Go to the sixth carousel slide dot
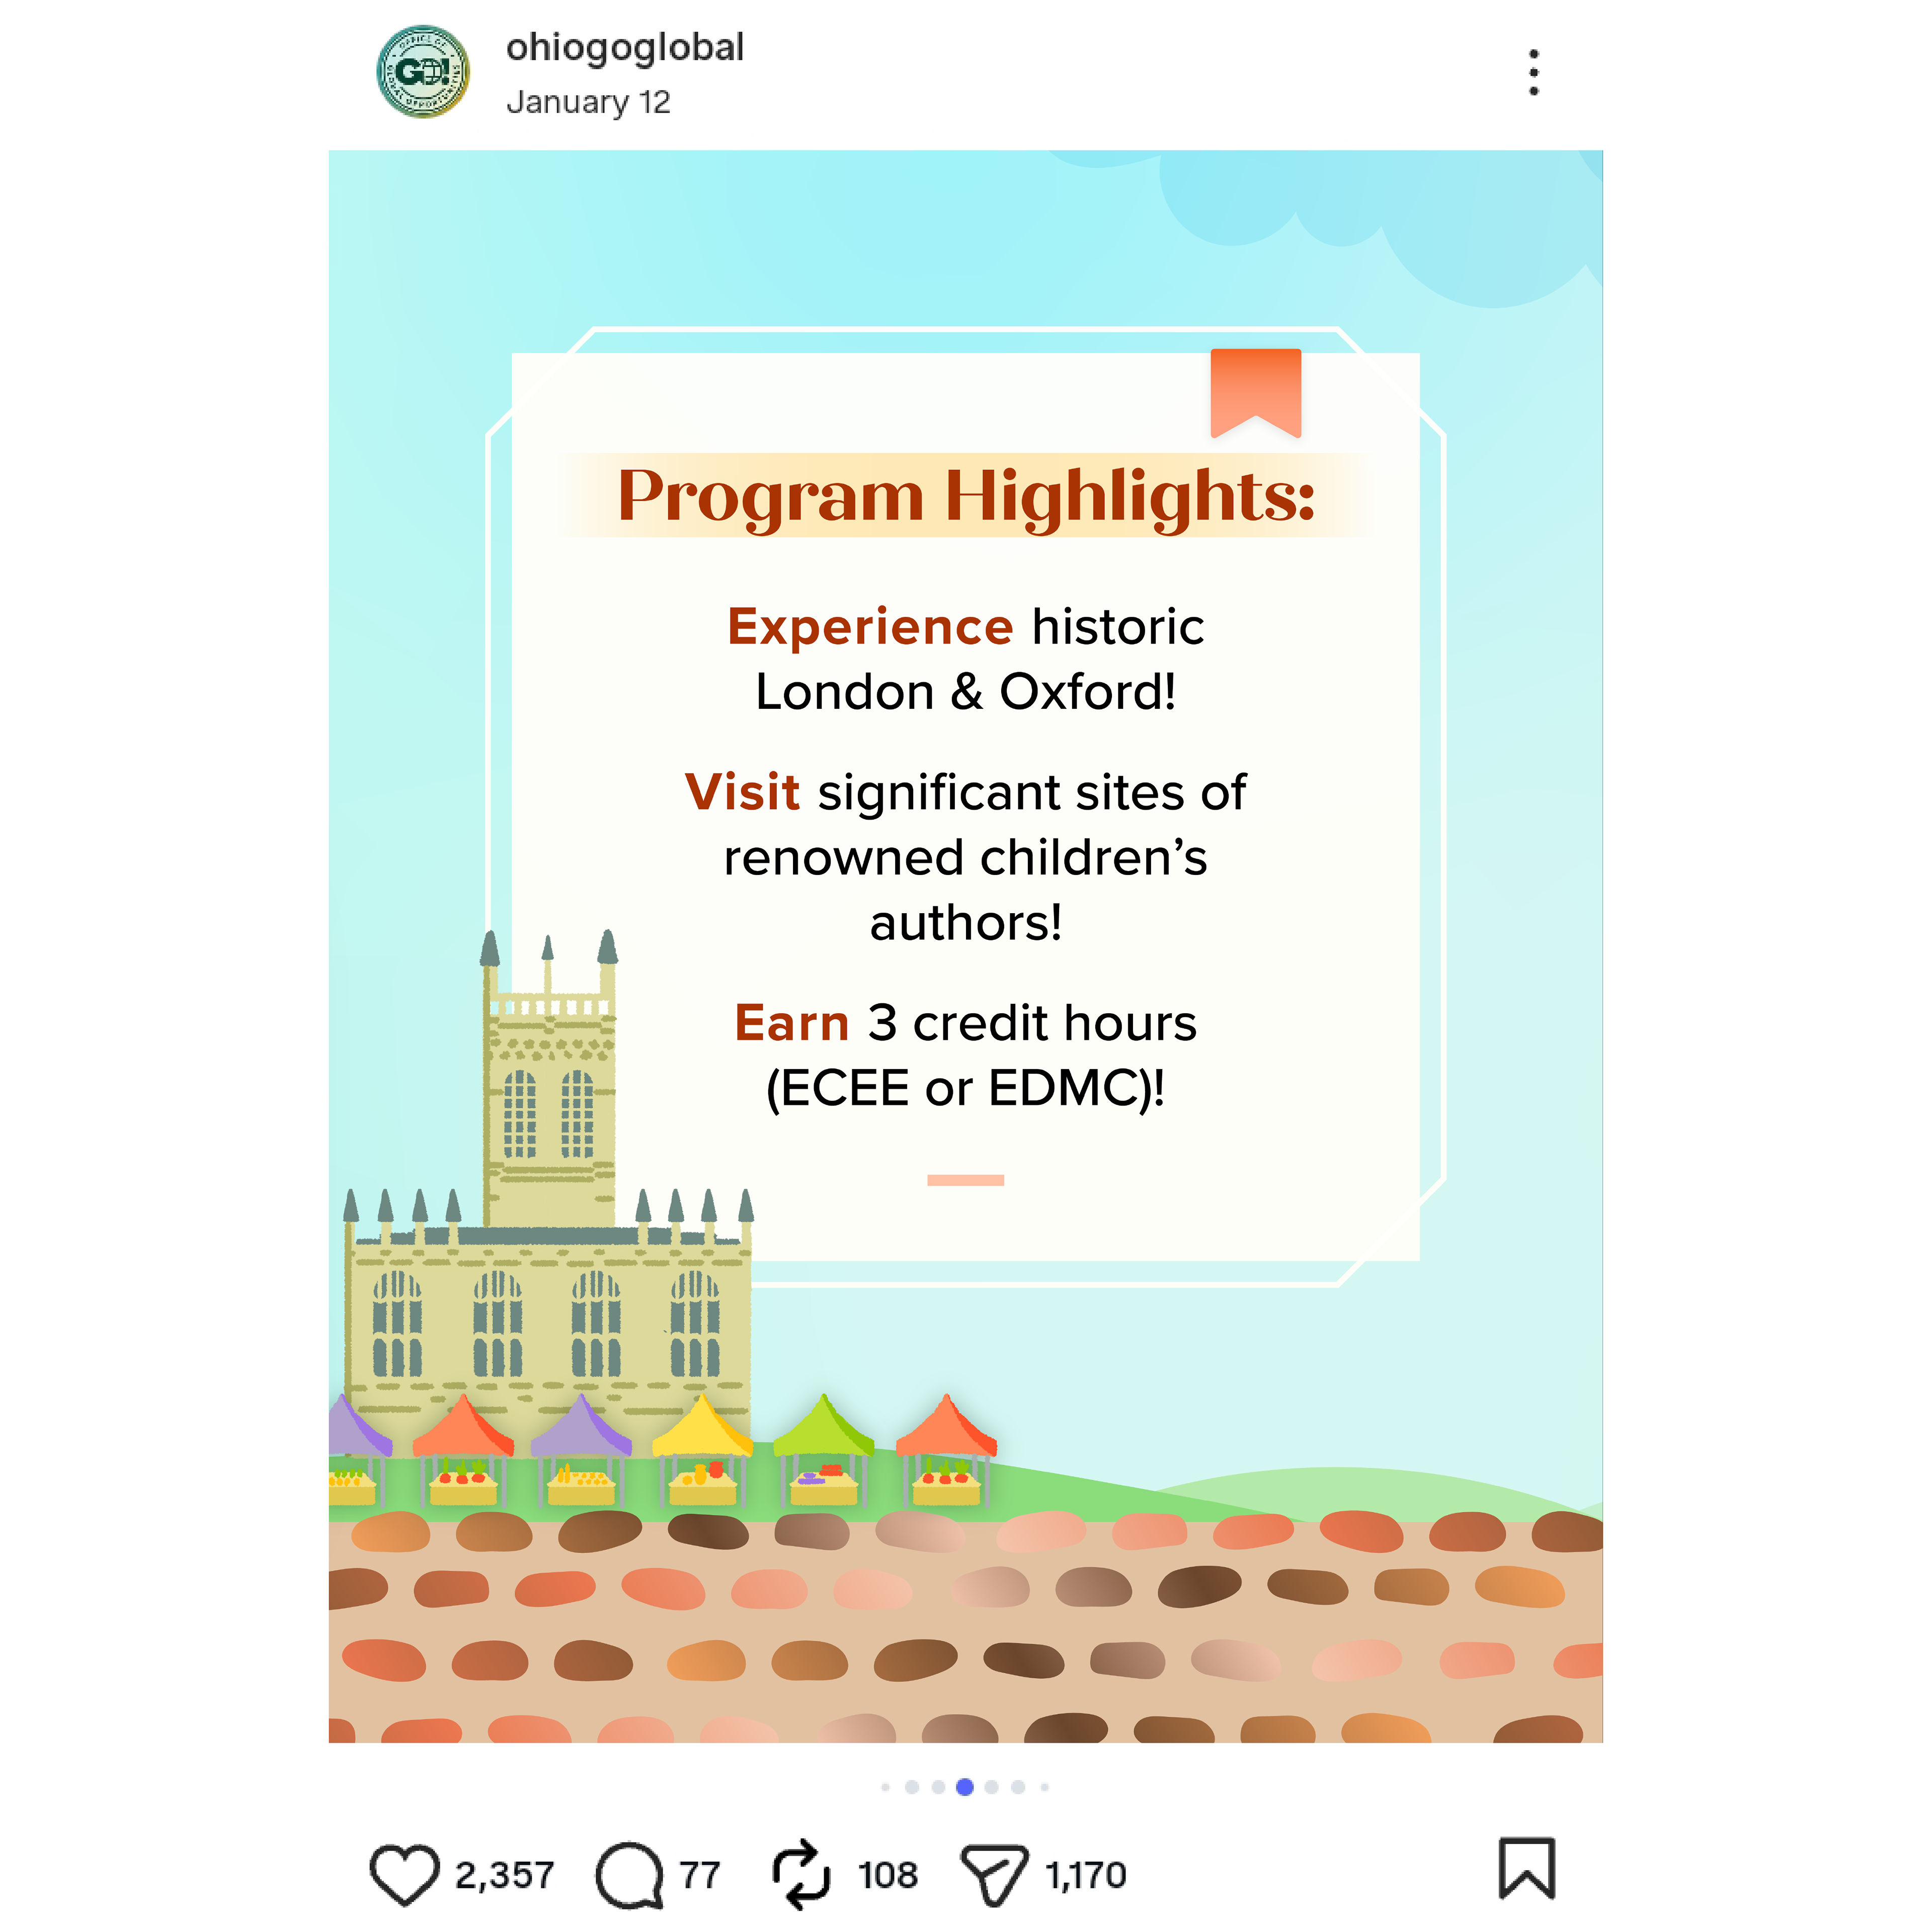 pos(1018,1787)
